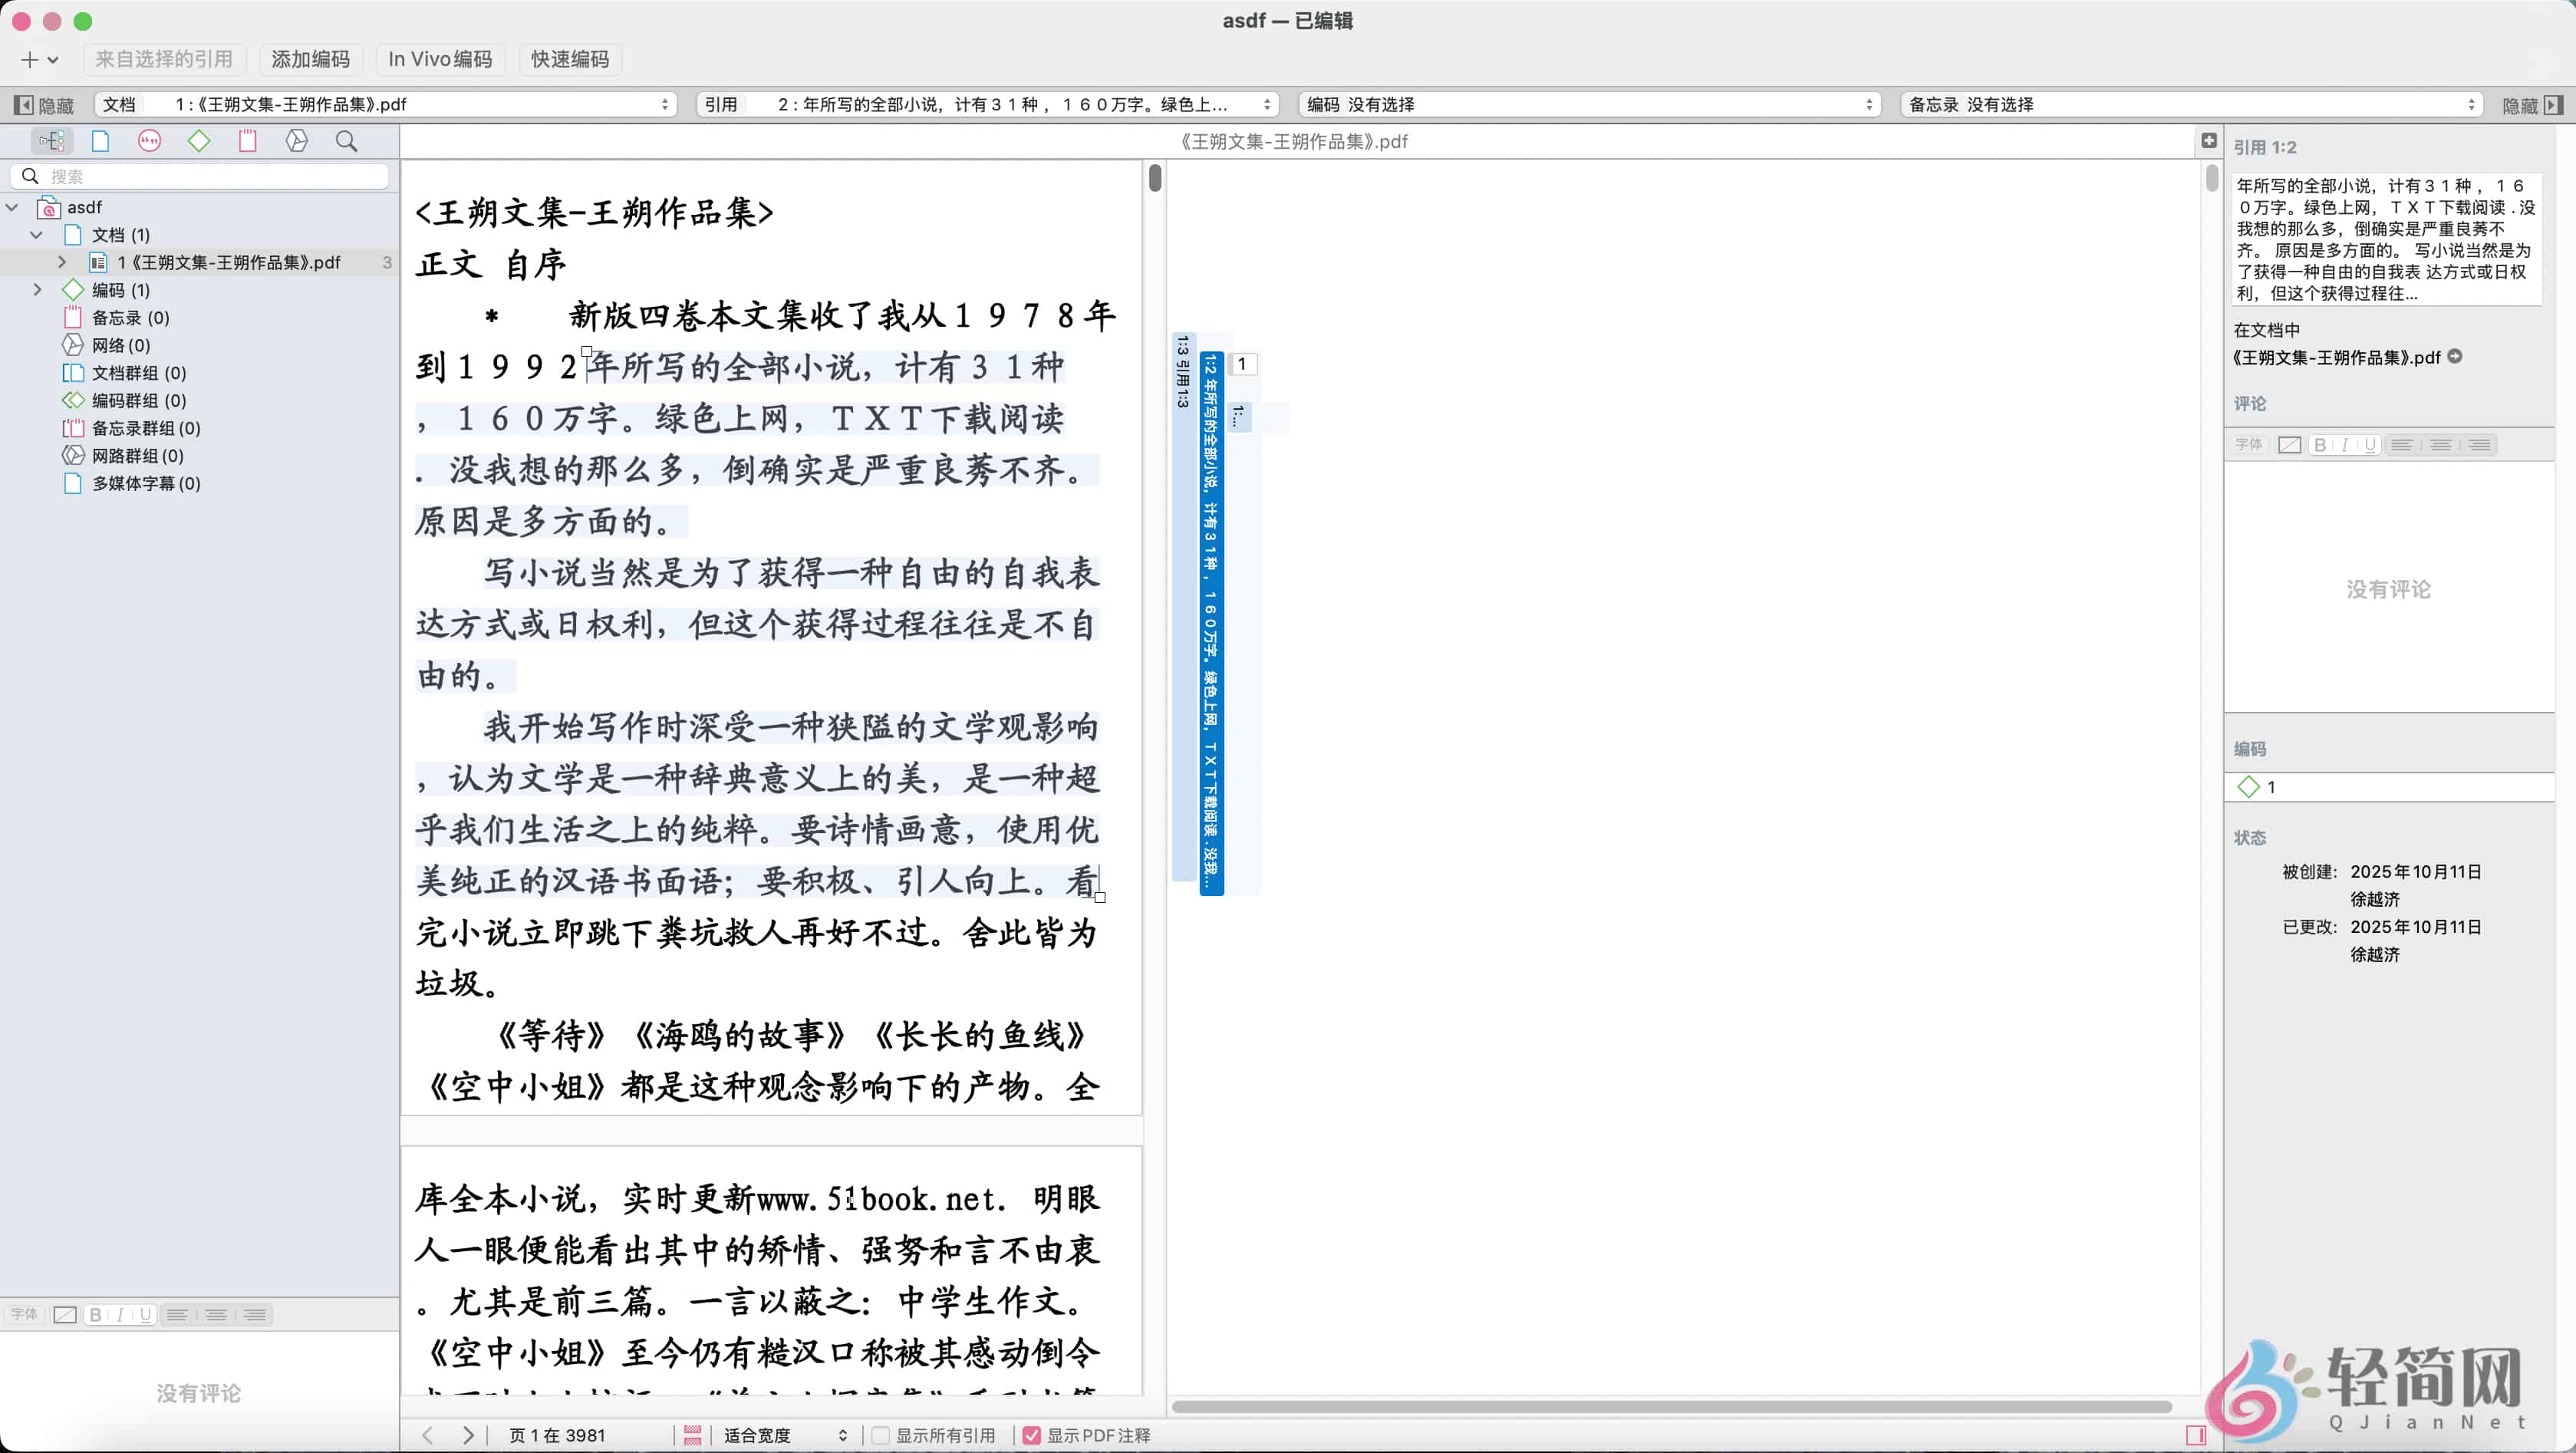Click the 快速编码 toolbar button
2576x1453 pixels.
(x=570, y=59)
